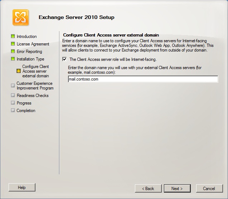Image resolution: width=228 pixels, height=199 pixels.
Task: Click the external domain name text field
Action: [x=143, y=79]
